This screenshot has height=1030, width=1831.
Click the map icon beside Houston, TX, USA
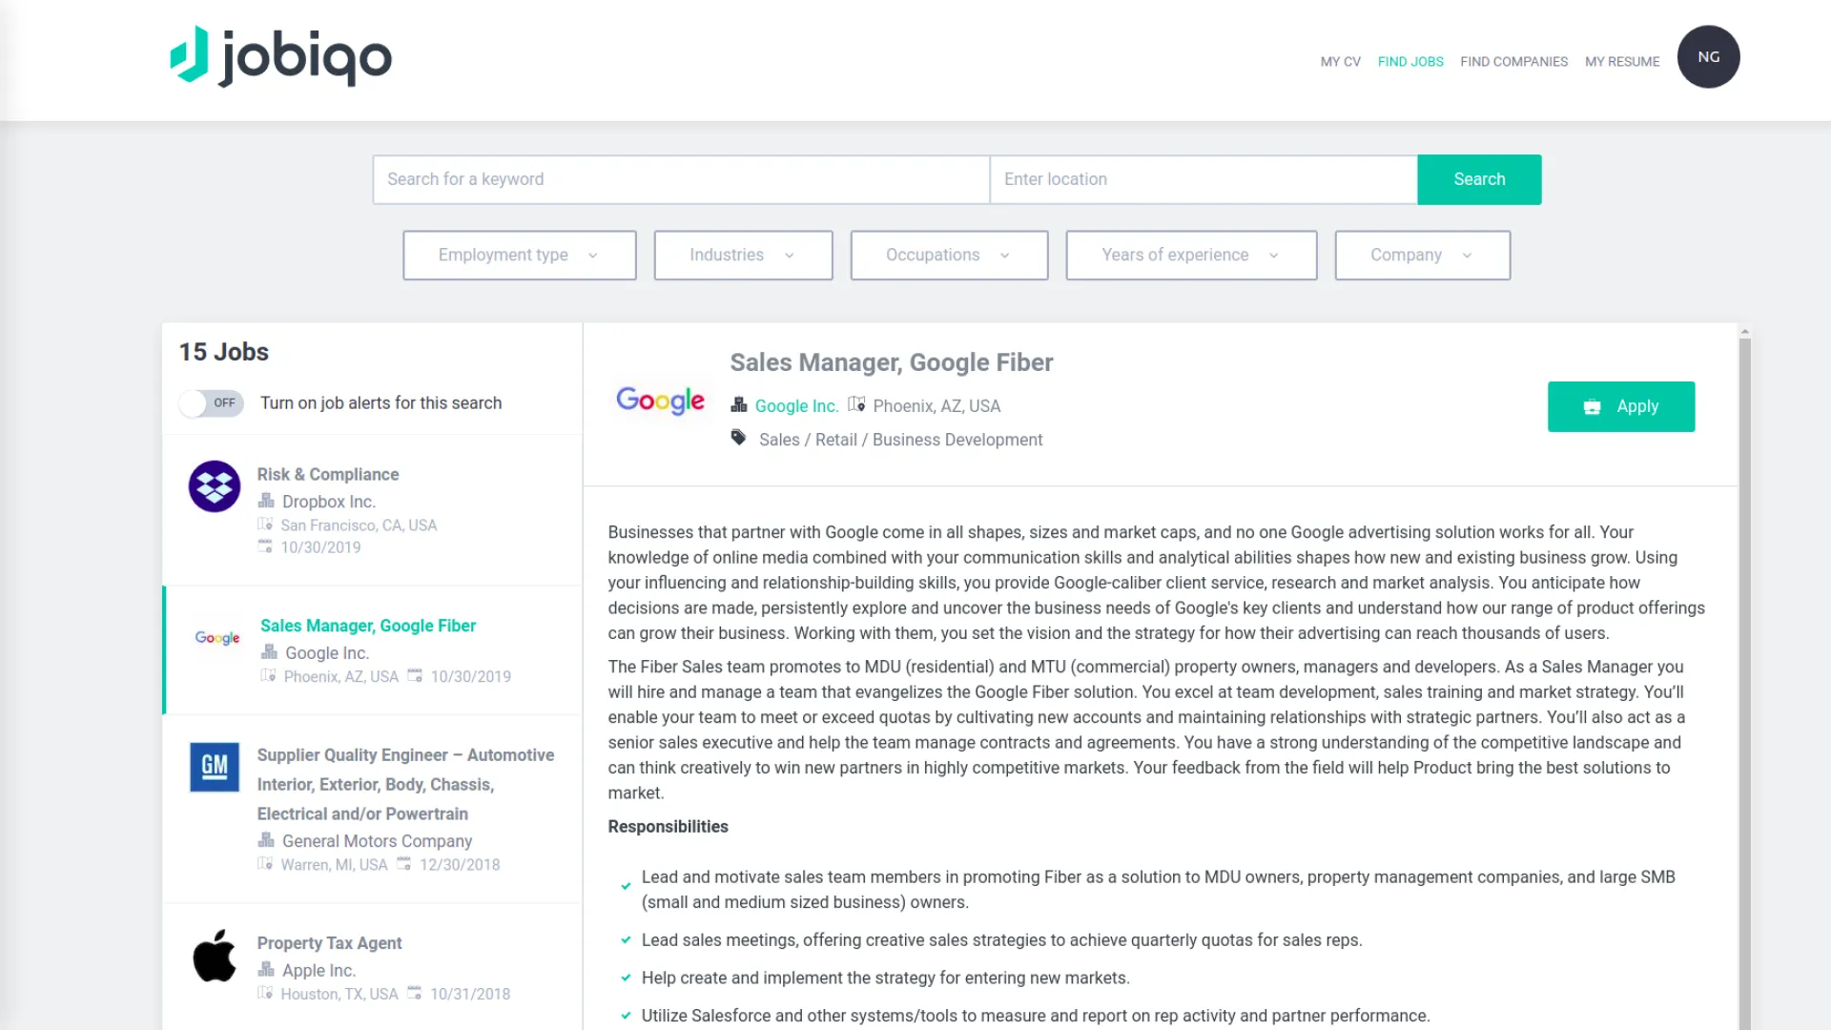(x=265, y=993)
